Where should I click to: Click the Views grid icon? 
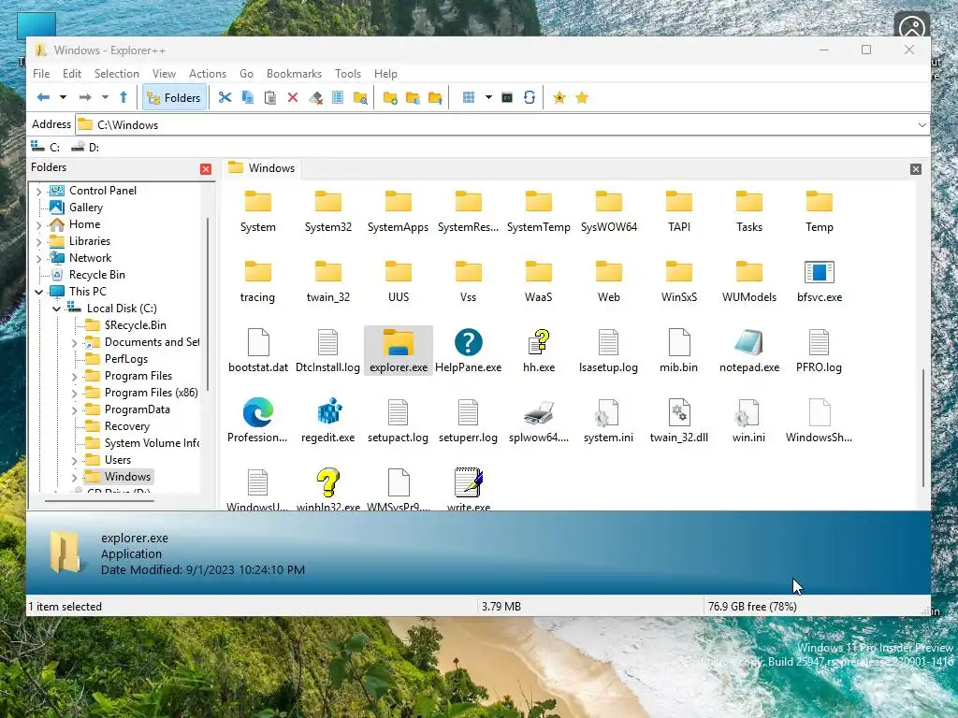point(469,97)
